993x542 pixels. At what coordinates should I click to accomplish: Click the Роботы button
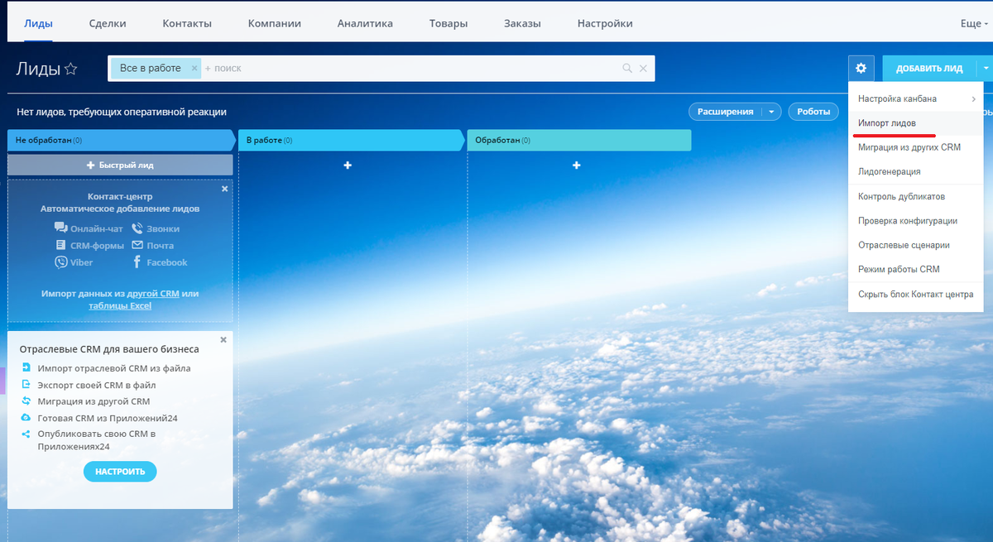click(813, 112)
